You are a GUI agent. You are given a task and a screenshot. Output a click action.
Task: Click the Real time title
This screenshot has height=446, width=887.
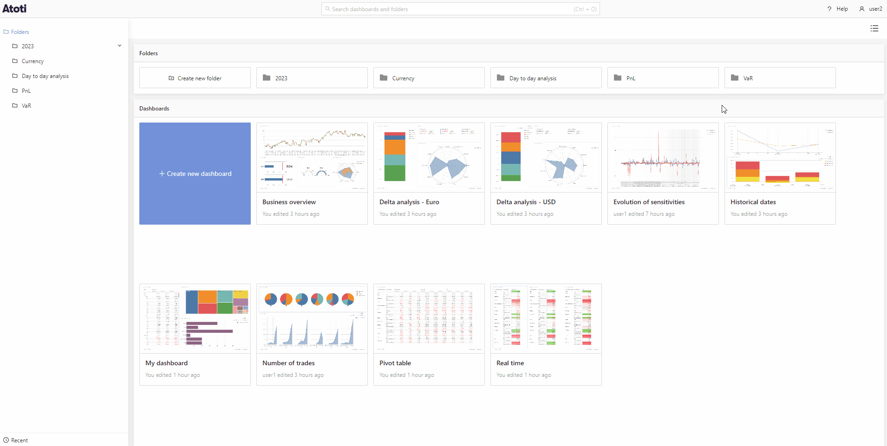click(x=510, y=363)
